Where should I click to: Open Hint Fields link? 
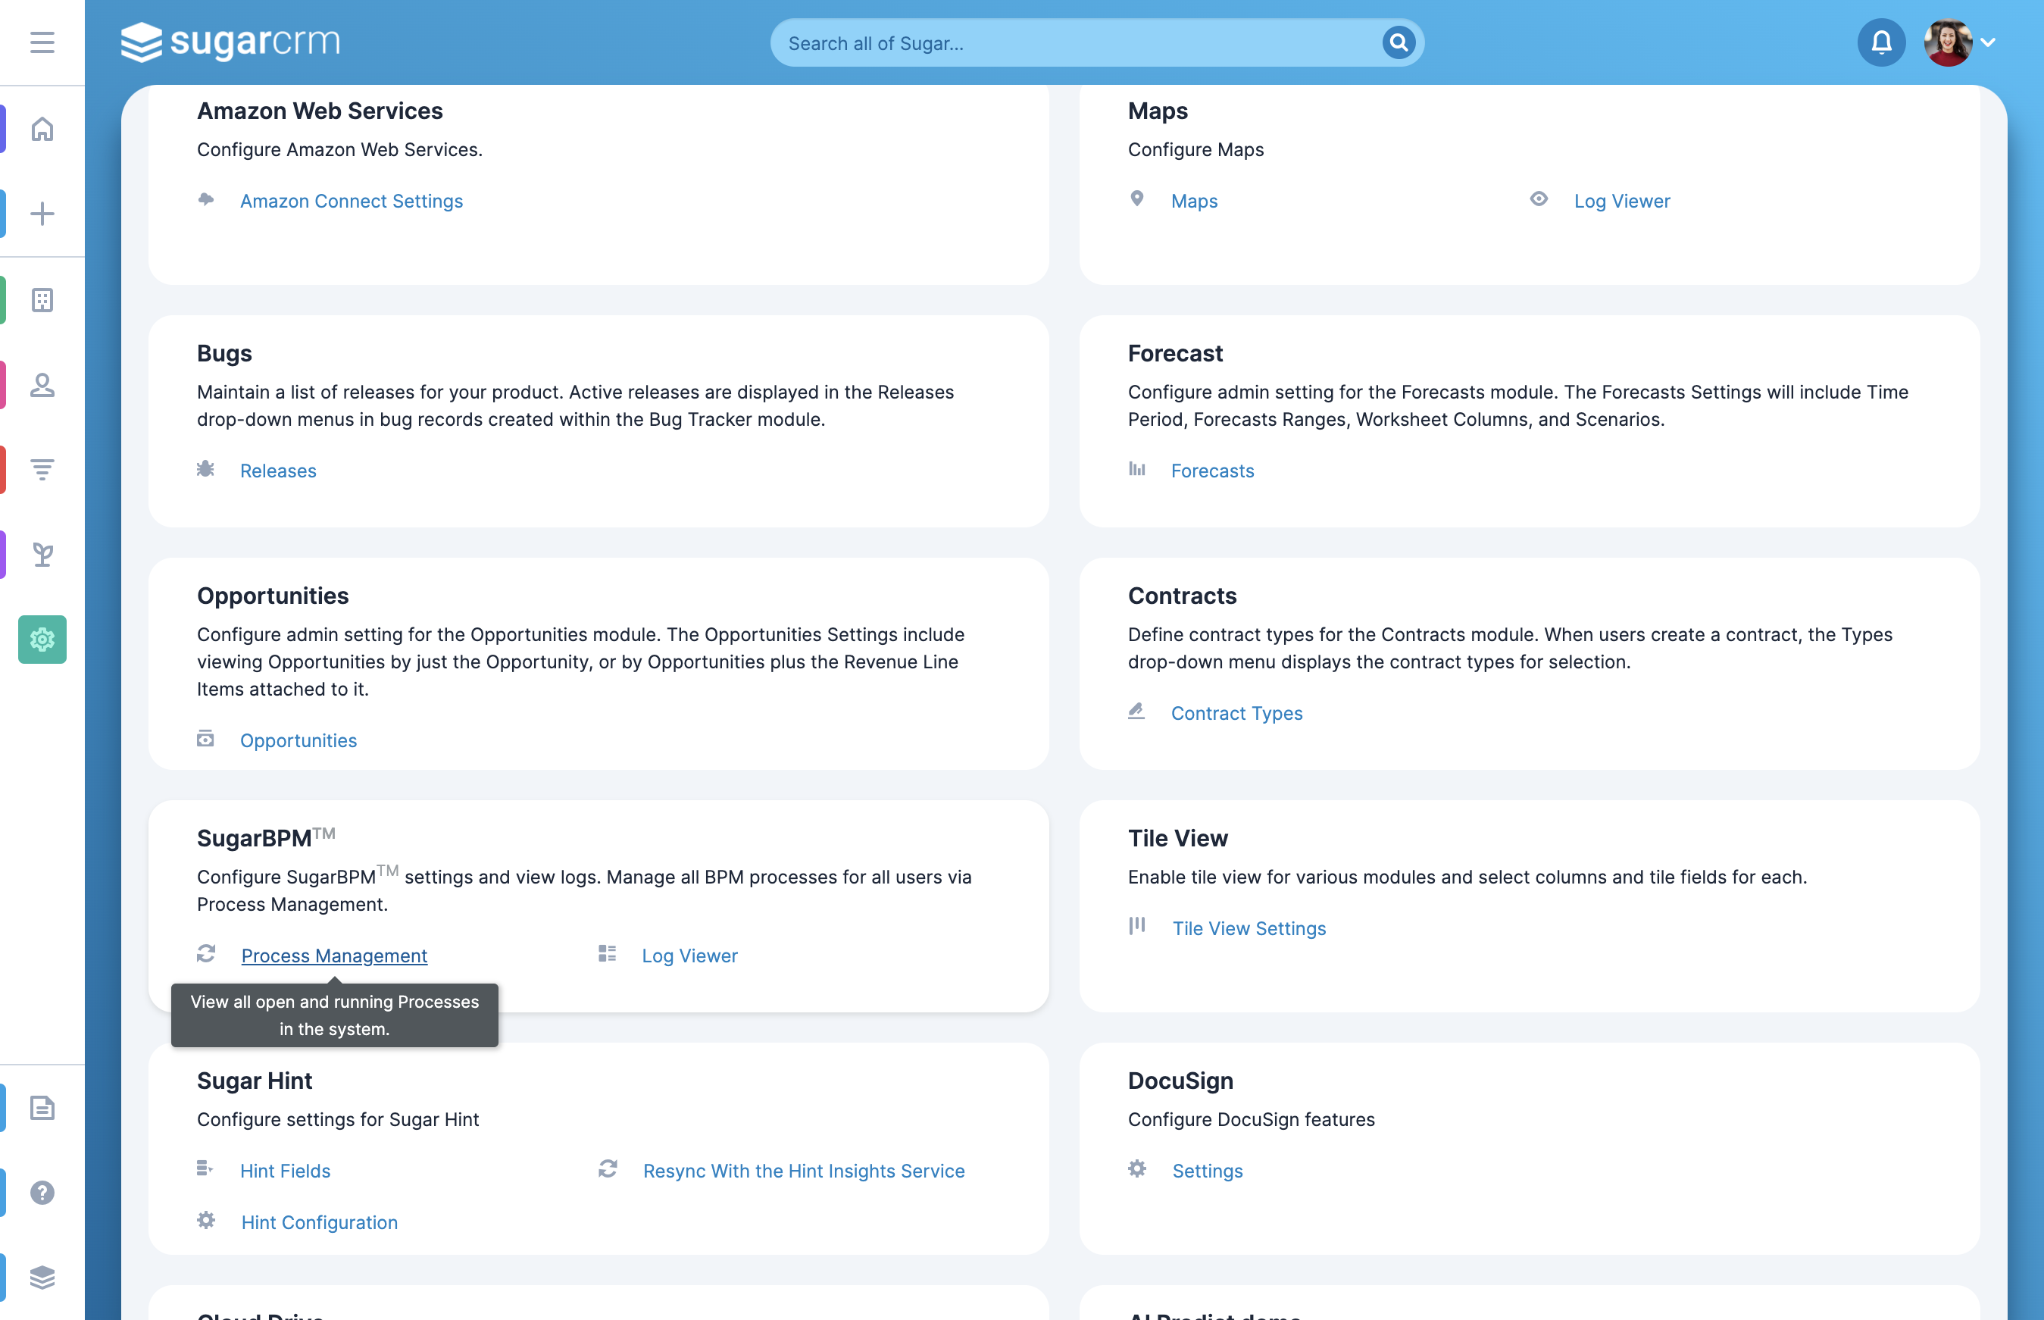pyautogui.click(x=285, y=1171)
